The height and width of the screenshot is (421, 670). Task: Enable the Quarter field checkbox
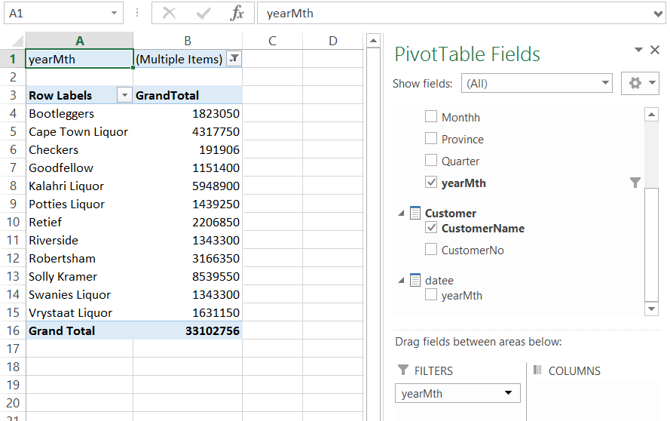point(431,161)
